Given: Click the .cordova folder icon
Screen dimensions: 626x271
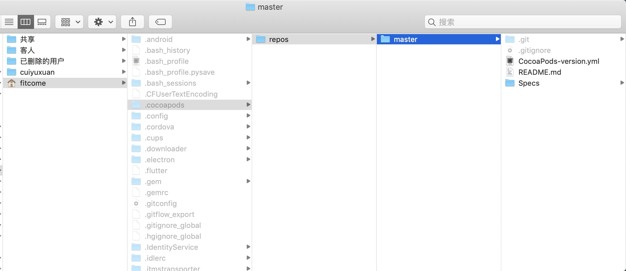Looking at the screenshot, I should pos(136,127).
